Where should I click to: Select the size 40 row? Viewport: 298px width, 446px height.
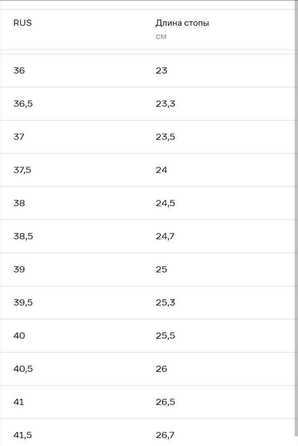(147, 336)
